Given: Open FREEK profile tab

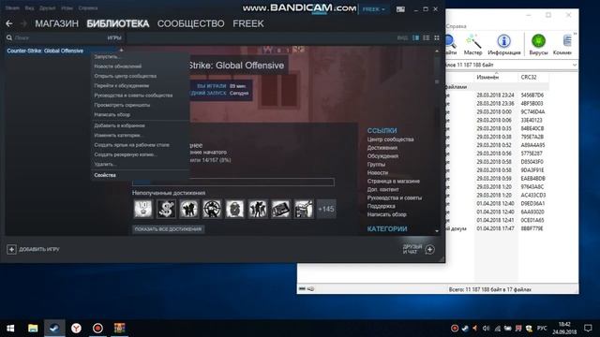Looking at the screenshot, I should 247,23.
